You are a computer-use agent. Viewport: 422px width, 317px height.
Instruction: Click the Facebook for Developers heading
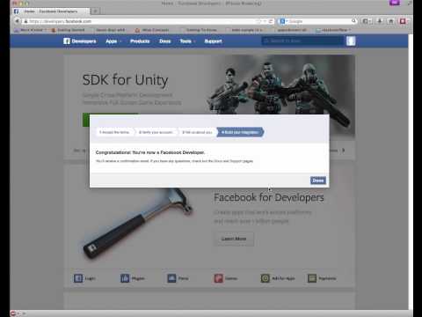pos(269,197)
